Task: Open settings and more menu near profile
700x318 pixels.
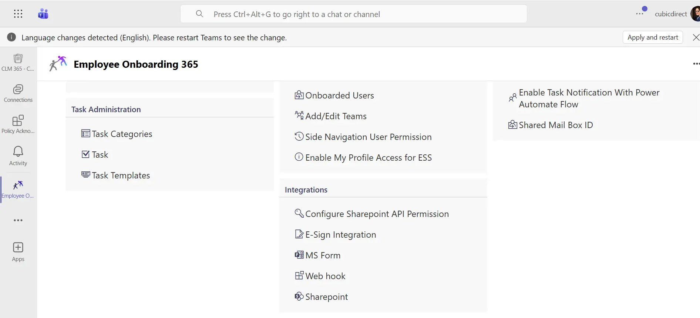Action: click(x=640, y=14)
